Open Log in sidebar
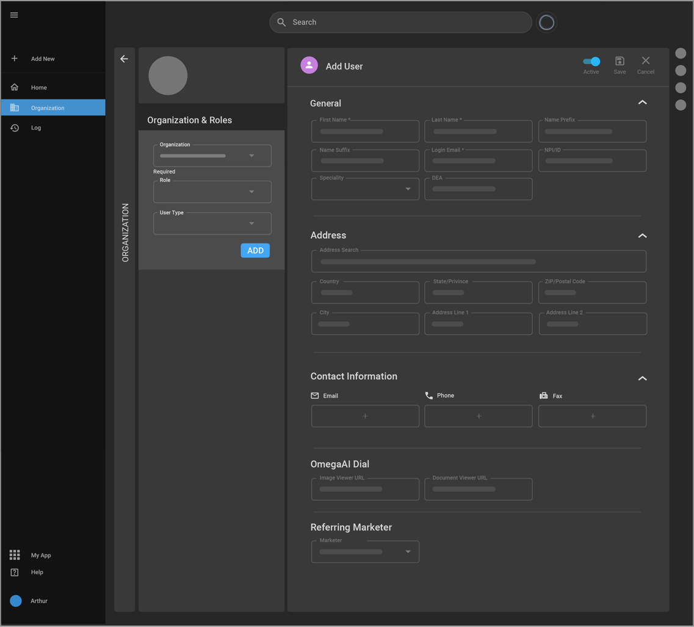Viewport: 694px width, 627px height. click(x=36, y=128)
